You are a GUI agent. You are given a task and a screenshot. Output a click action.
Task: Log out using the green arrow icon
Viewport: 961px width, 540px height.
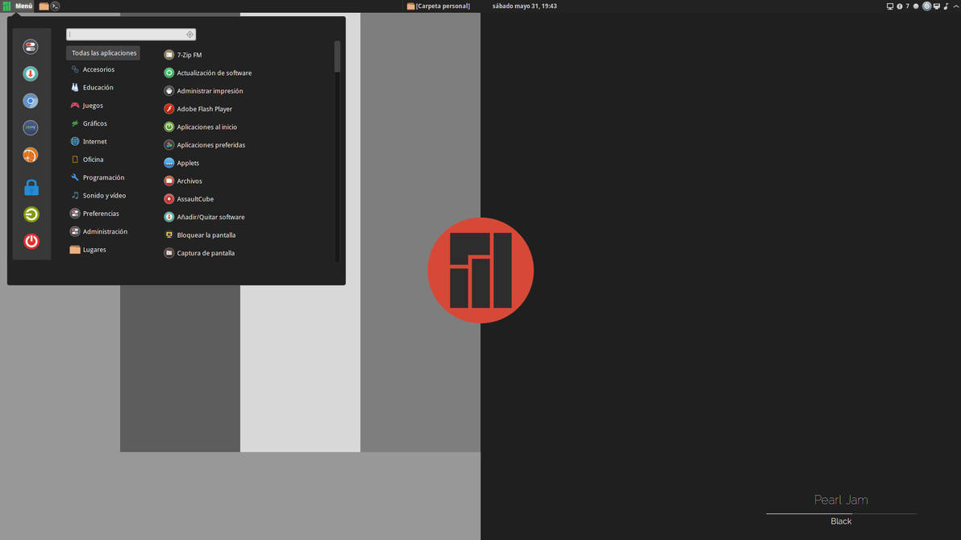31,214
